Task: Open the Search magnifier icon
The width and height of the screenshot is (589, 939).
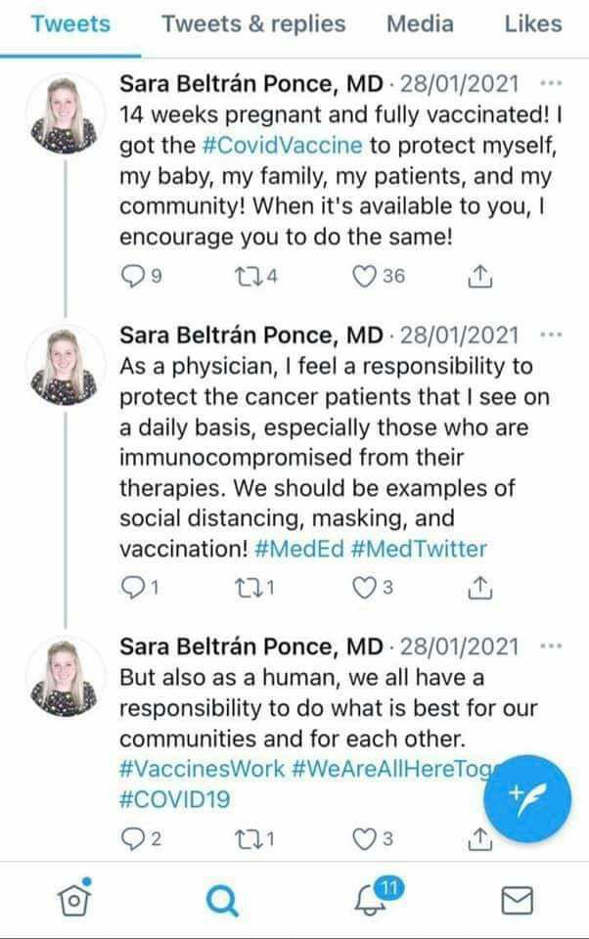Action: 222,900
